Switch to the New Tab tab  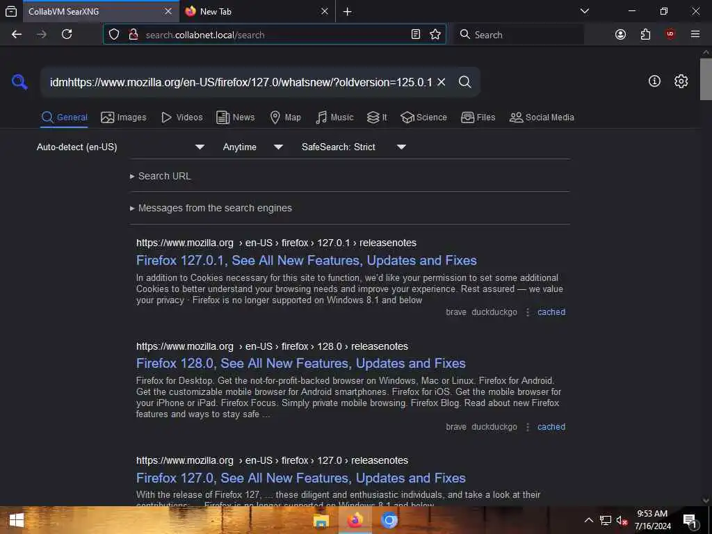point(257,11)
